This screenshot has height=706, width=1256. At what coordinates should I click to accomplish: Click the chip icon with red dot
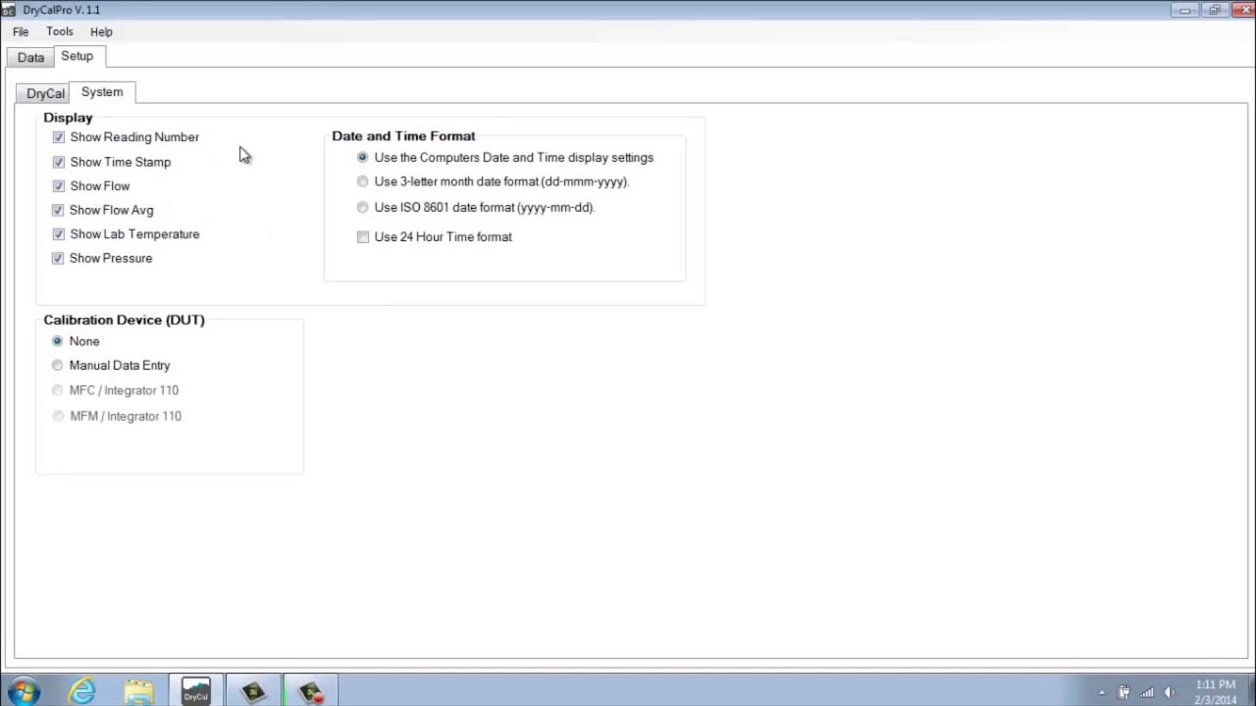click(311, 691)
